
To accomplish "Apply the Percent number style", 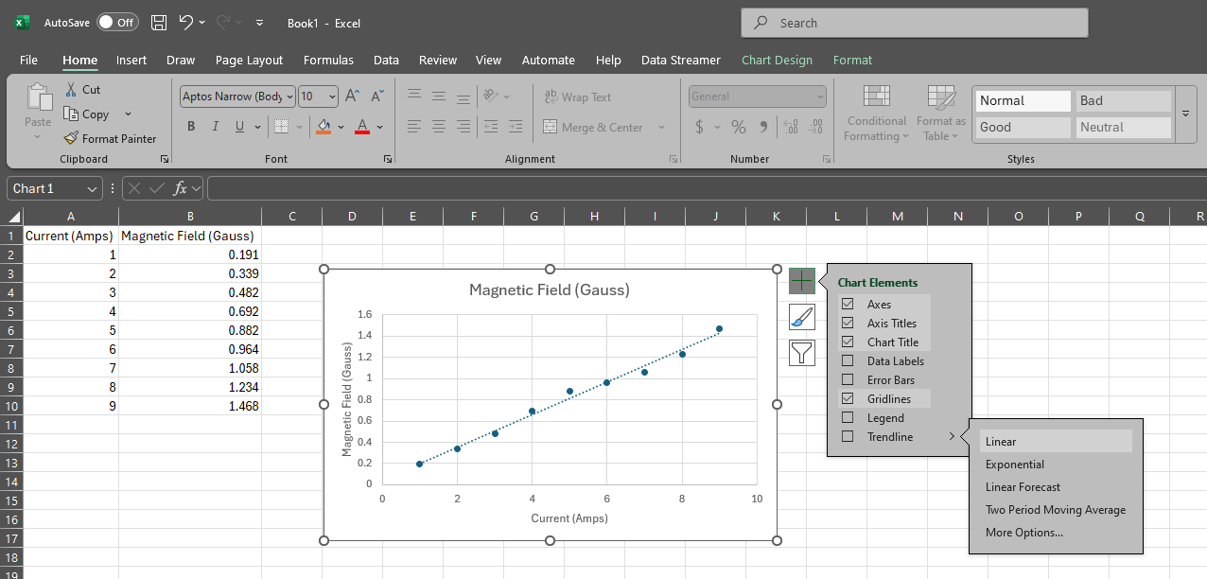I will pos(739,126).
